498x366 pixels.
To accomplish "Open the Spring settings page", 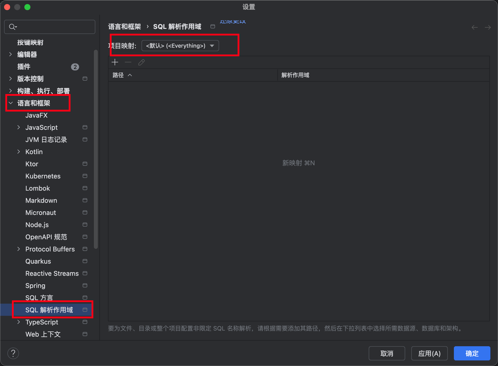I will [35, 285].
